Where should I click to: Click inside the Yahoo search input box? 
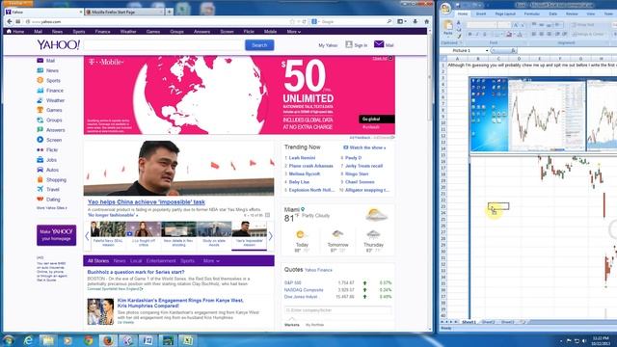(x=164, y=45)
